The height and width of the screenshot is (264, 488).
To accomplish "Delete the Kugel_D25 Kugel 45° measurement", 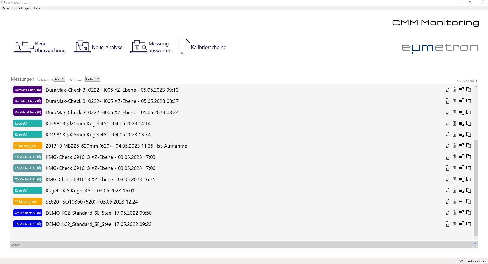I will (454, 191).
